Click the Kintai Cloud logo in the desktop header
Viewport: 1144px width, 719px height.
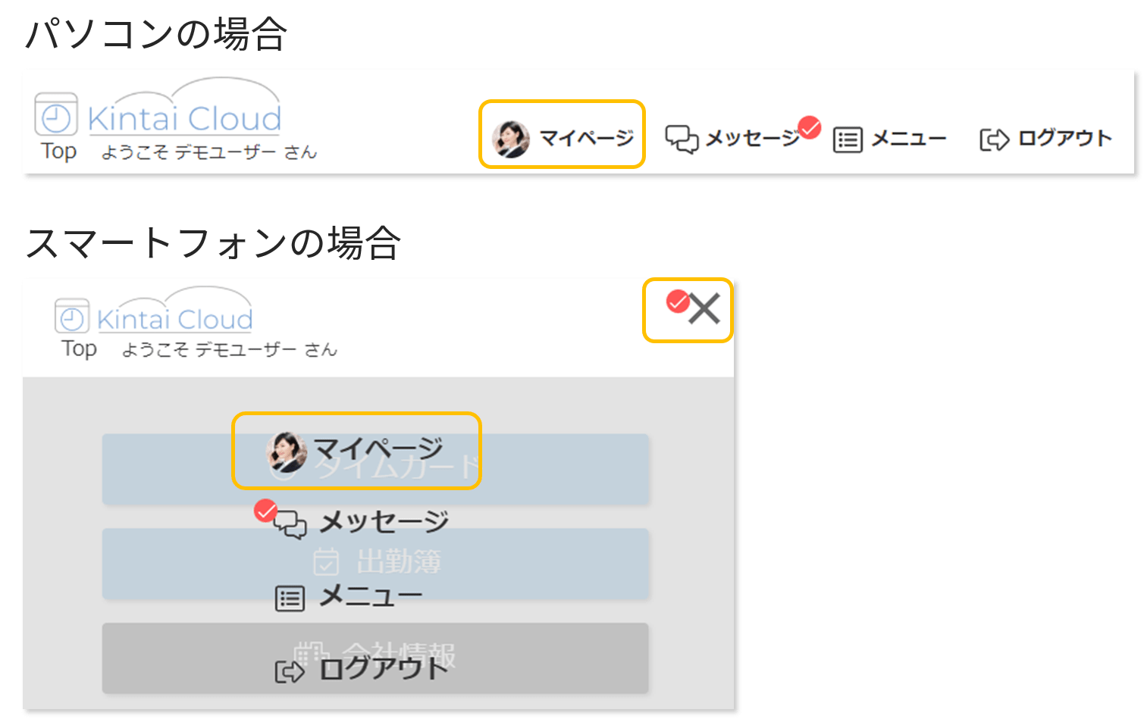(x=184, y=108)
